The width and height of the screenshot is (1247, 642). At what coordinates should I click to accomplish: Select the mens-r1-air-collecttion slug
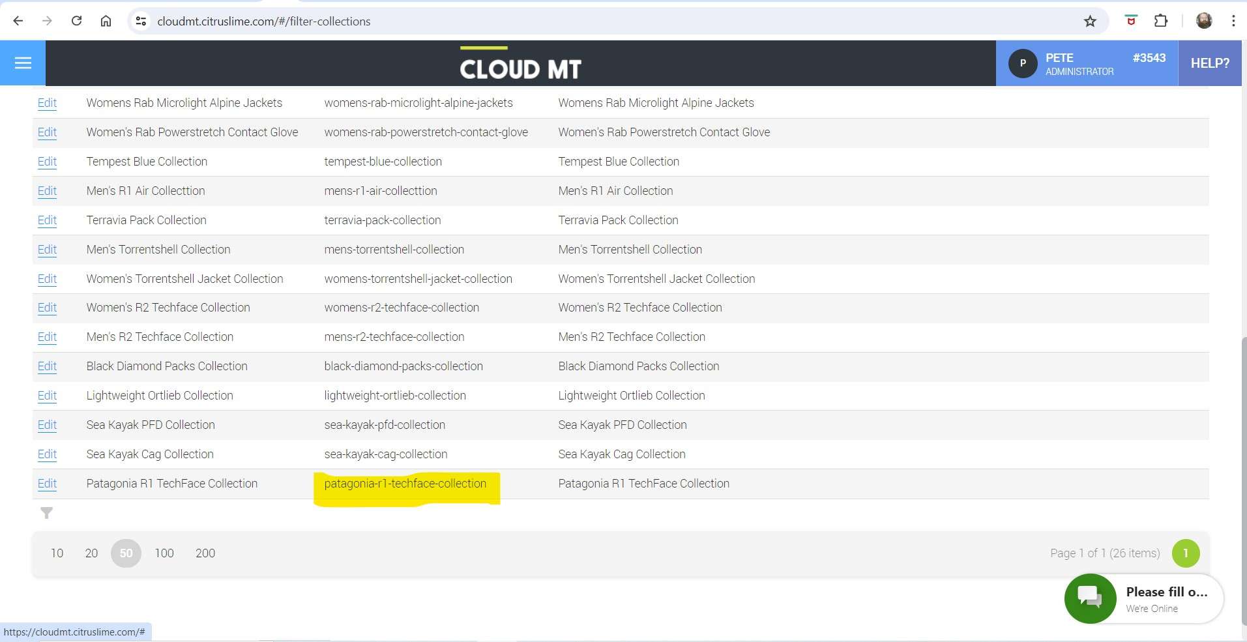pyautogui.click(x=381, y=191)
